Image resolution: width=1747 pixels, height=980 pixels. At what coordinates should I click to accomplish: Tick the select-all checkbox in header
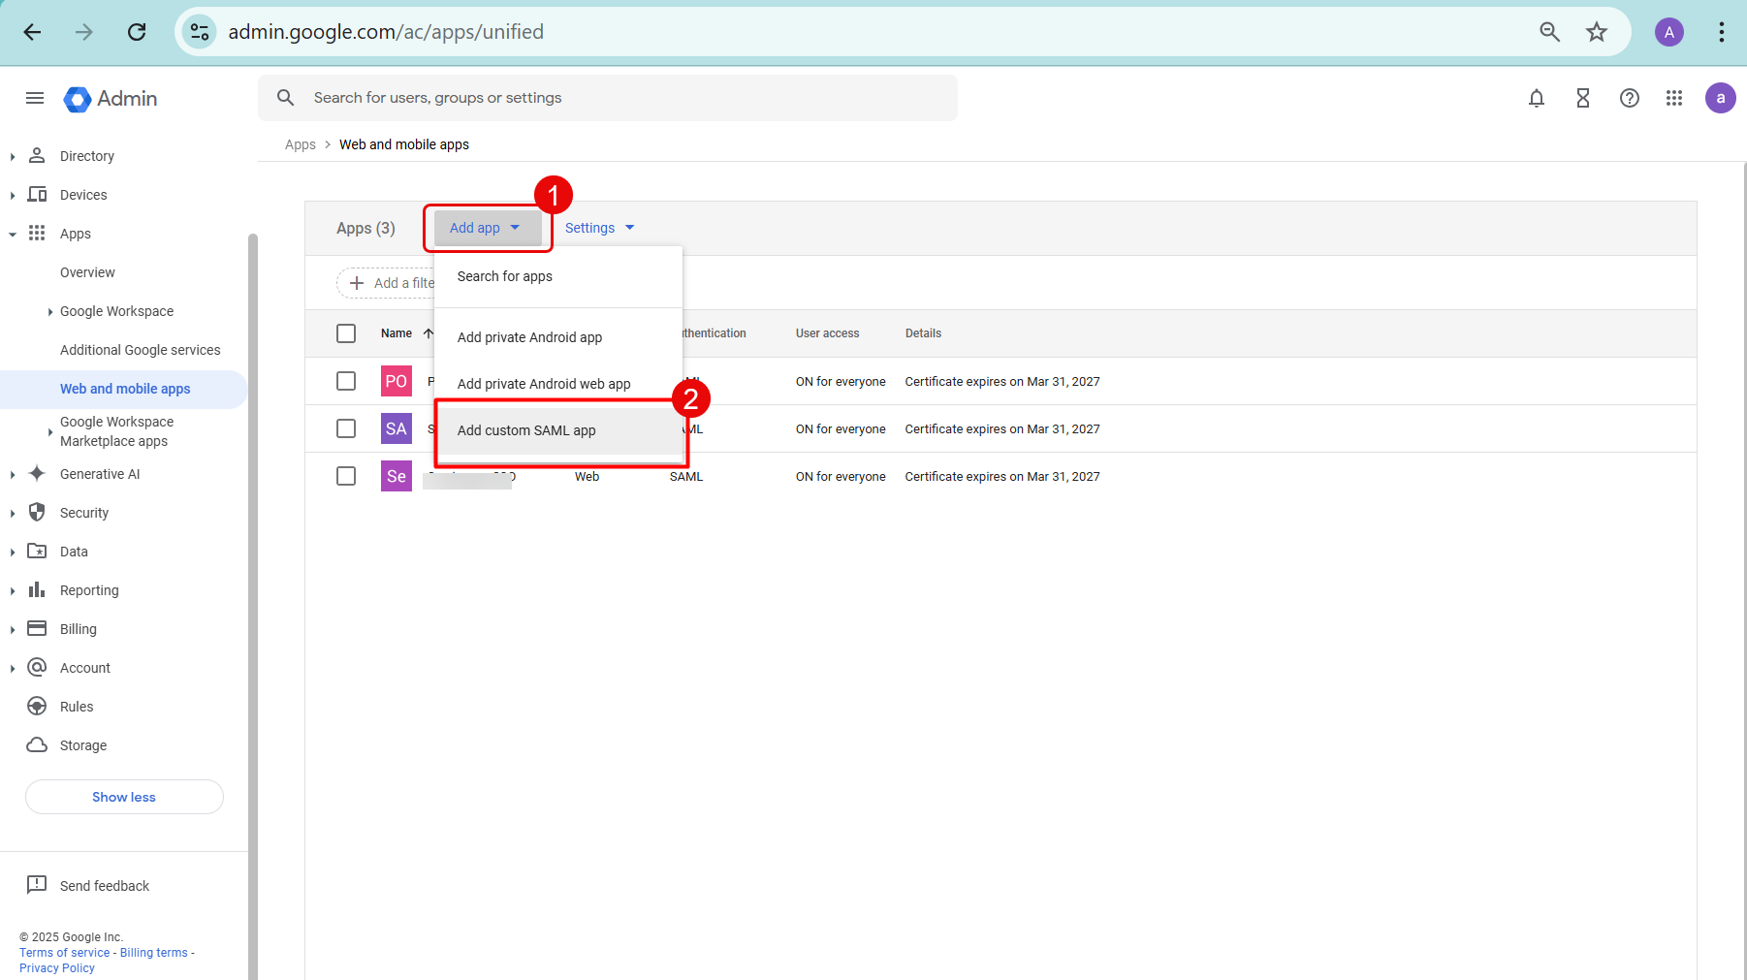click(x=346, y=333)
